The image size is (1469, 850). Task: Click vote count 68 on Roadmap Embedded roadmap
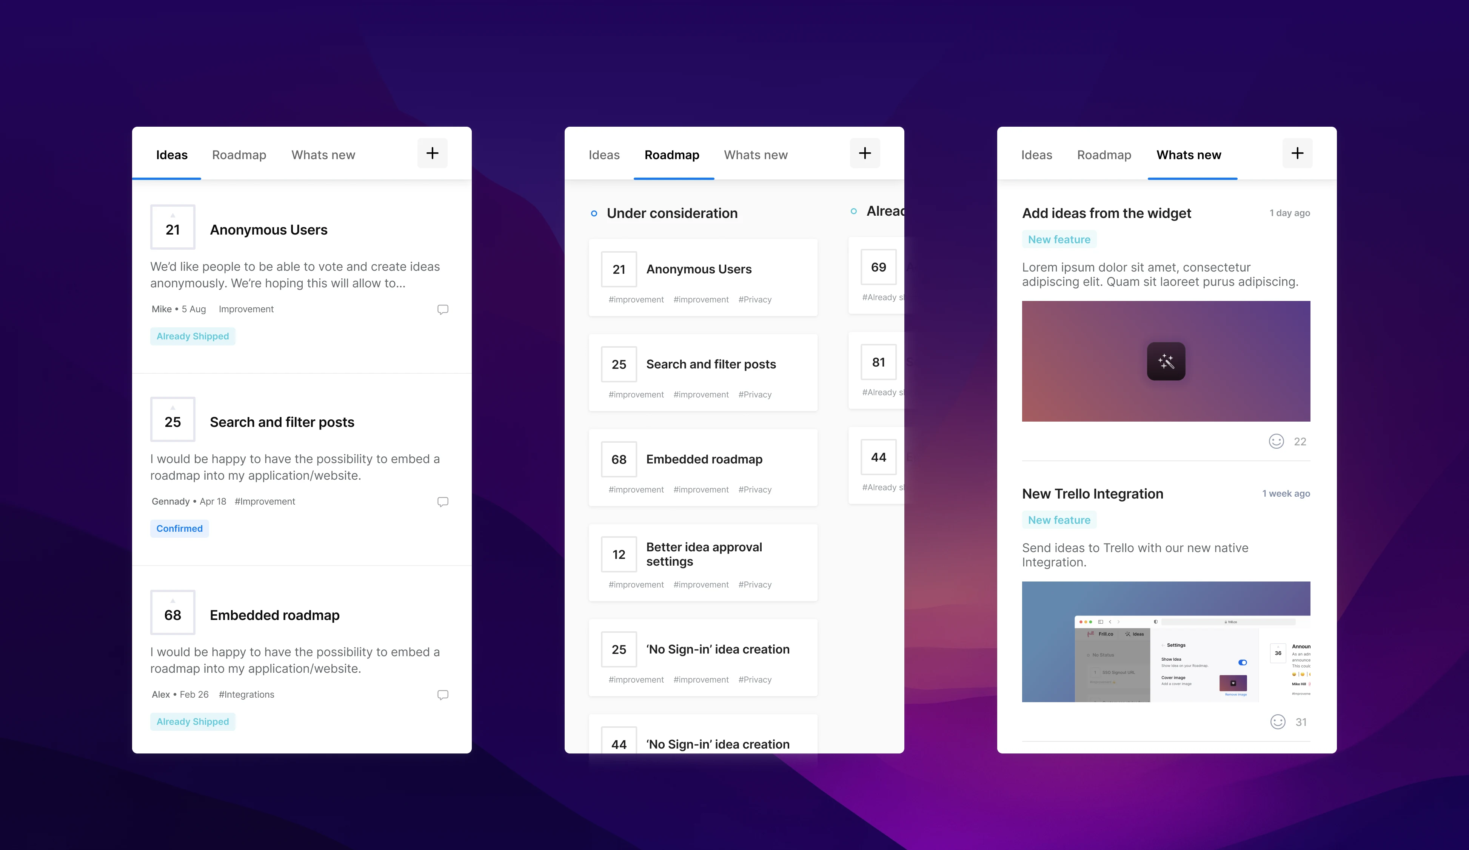point(619,459)
